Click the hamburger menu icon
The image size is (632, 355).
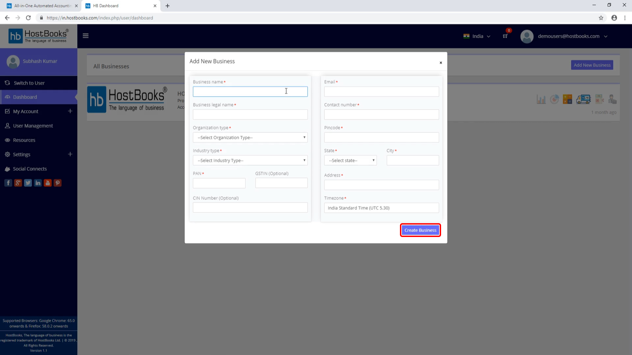tap(86, 36)
